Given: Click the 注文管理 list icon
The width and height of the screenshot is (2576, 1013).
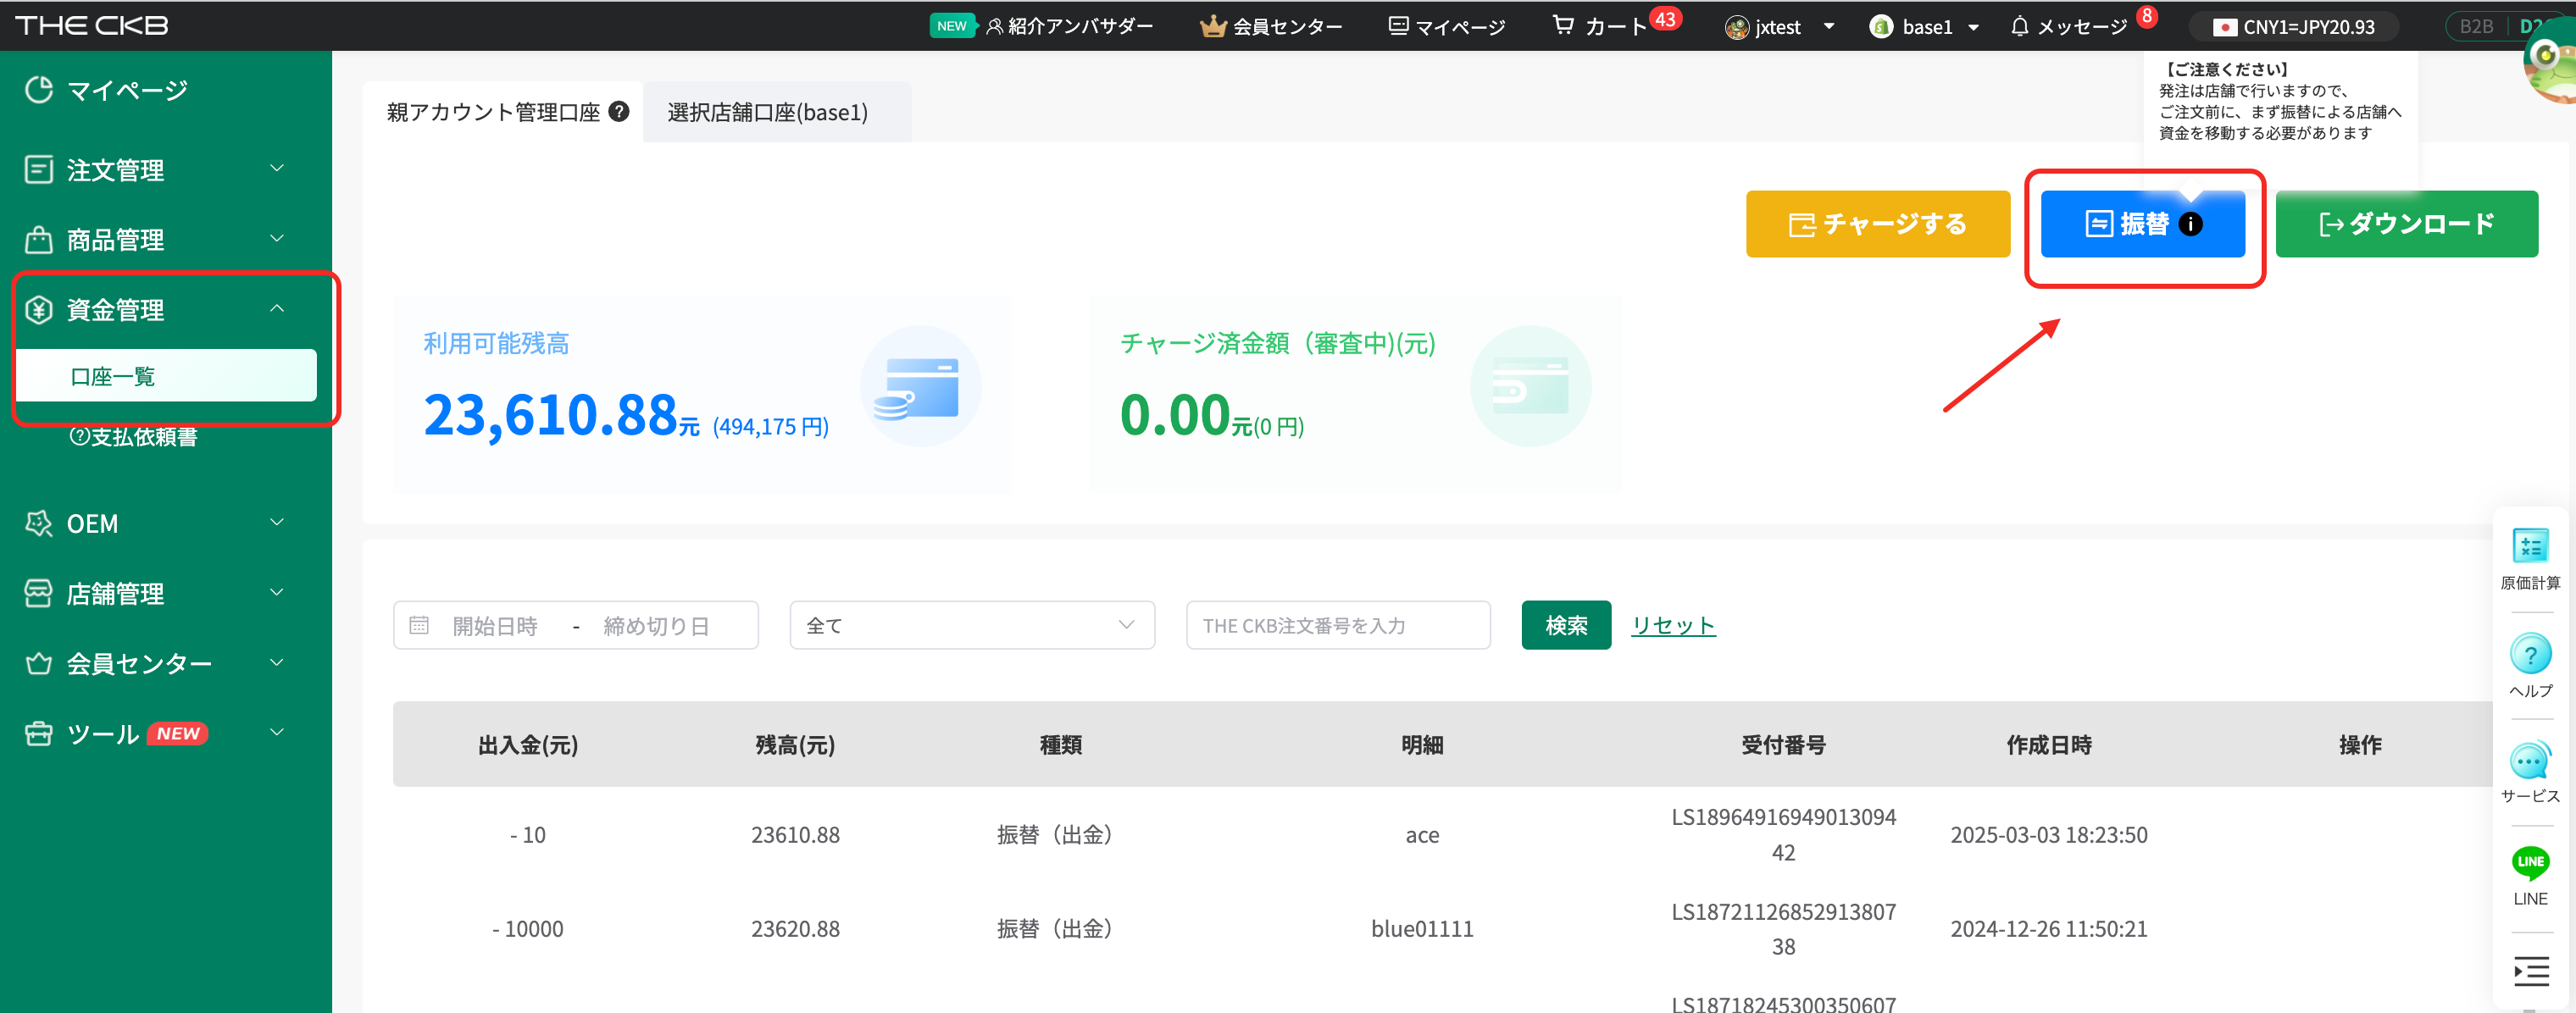Looking at the screenshot, I should 38,169.
